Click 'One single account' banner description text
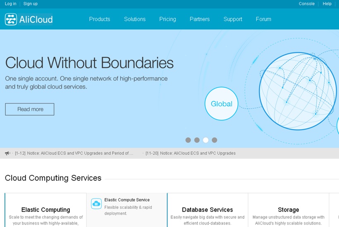339x227 pixels. [86, 82]
